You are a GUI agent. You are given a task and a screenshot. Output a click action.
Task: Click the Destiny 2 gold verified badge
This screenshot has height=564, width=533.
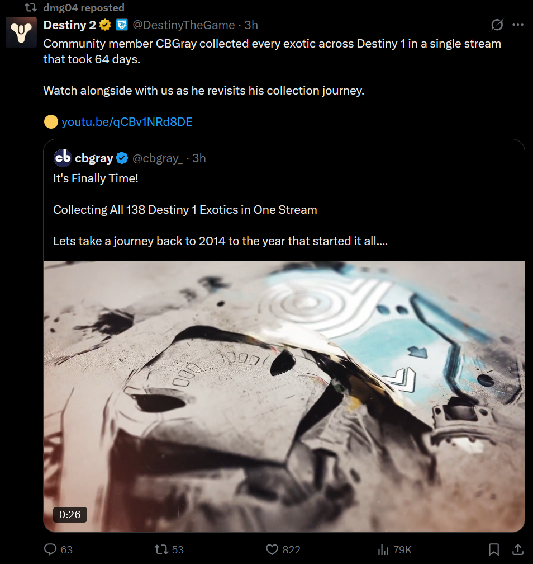click(x=105, y=25)
